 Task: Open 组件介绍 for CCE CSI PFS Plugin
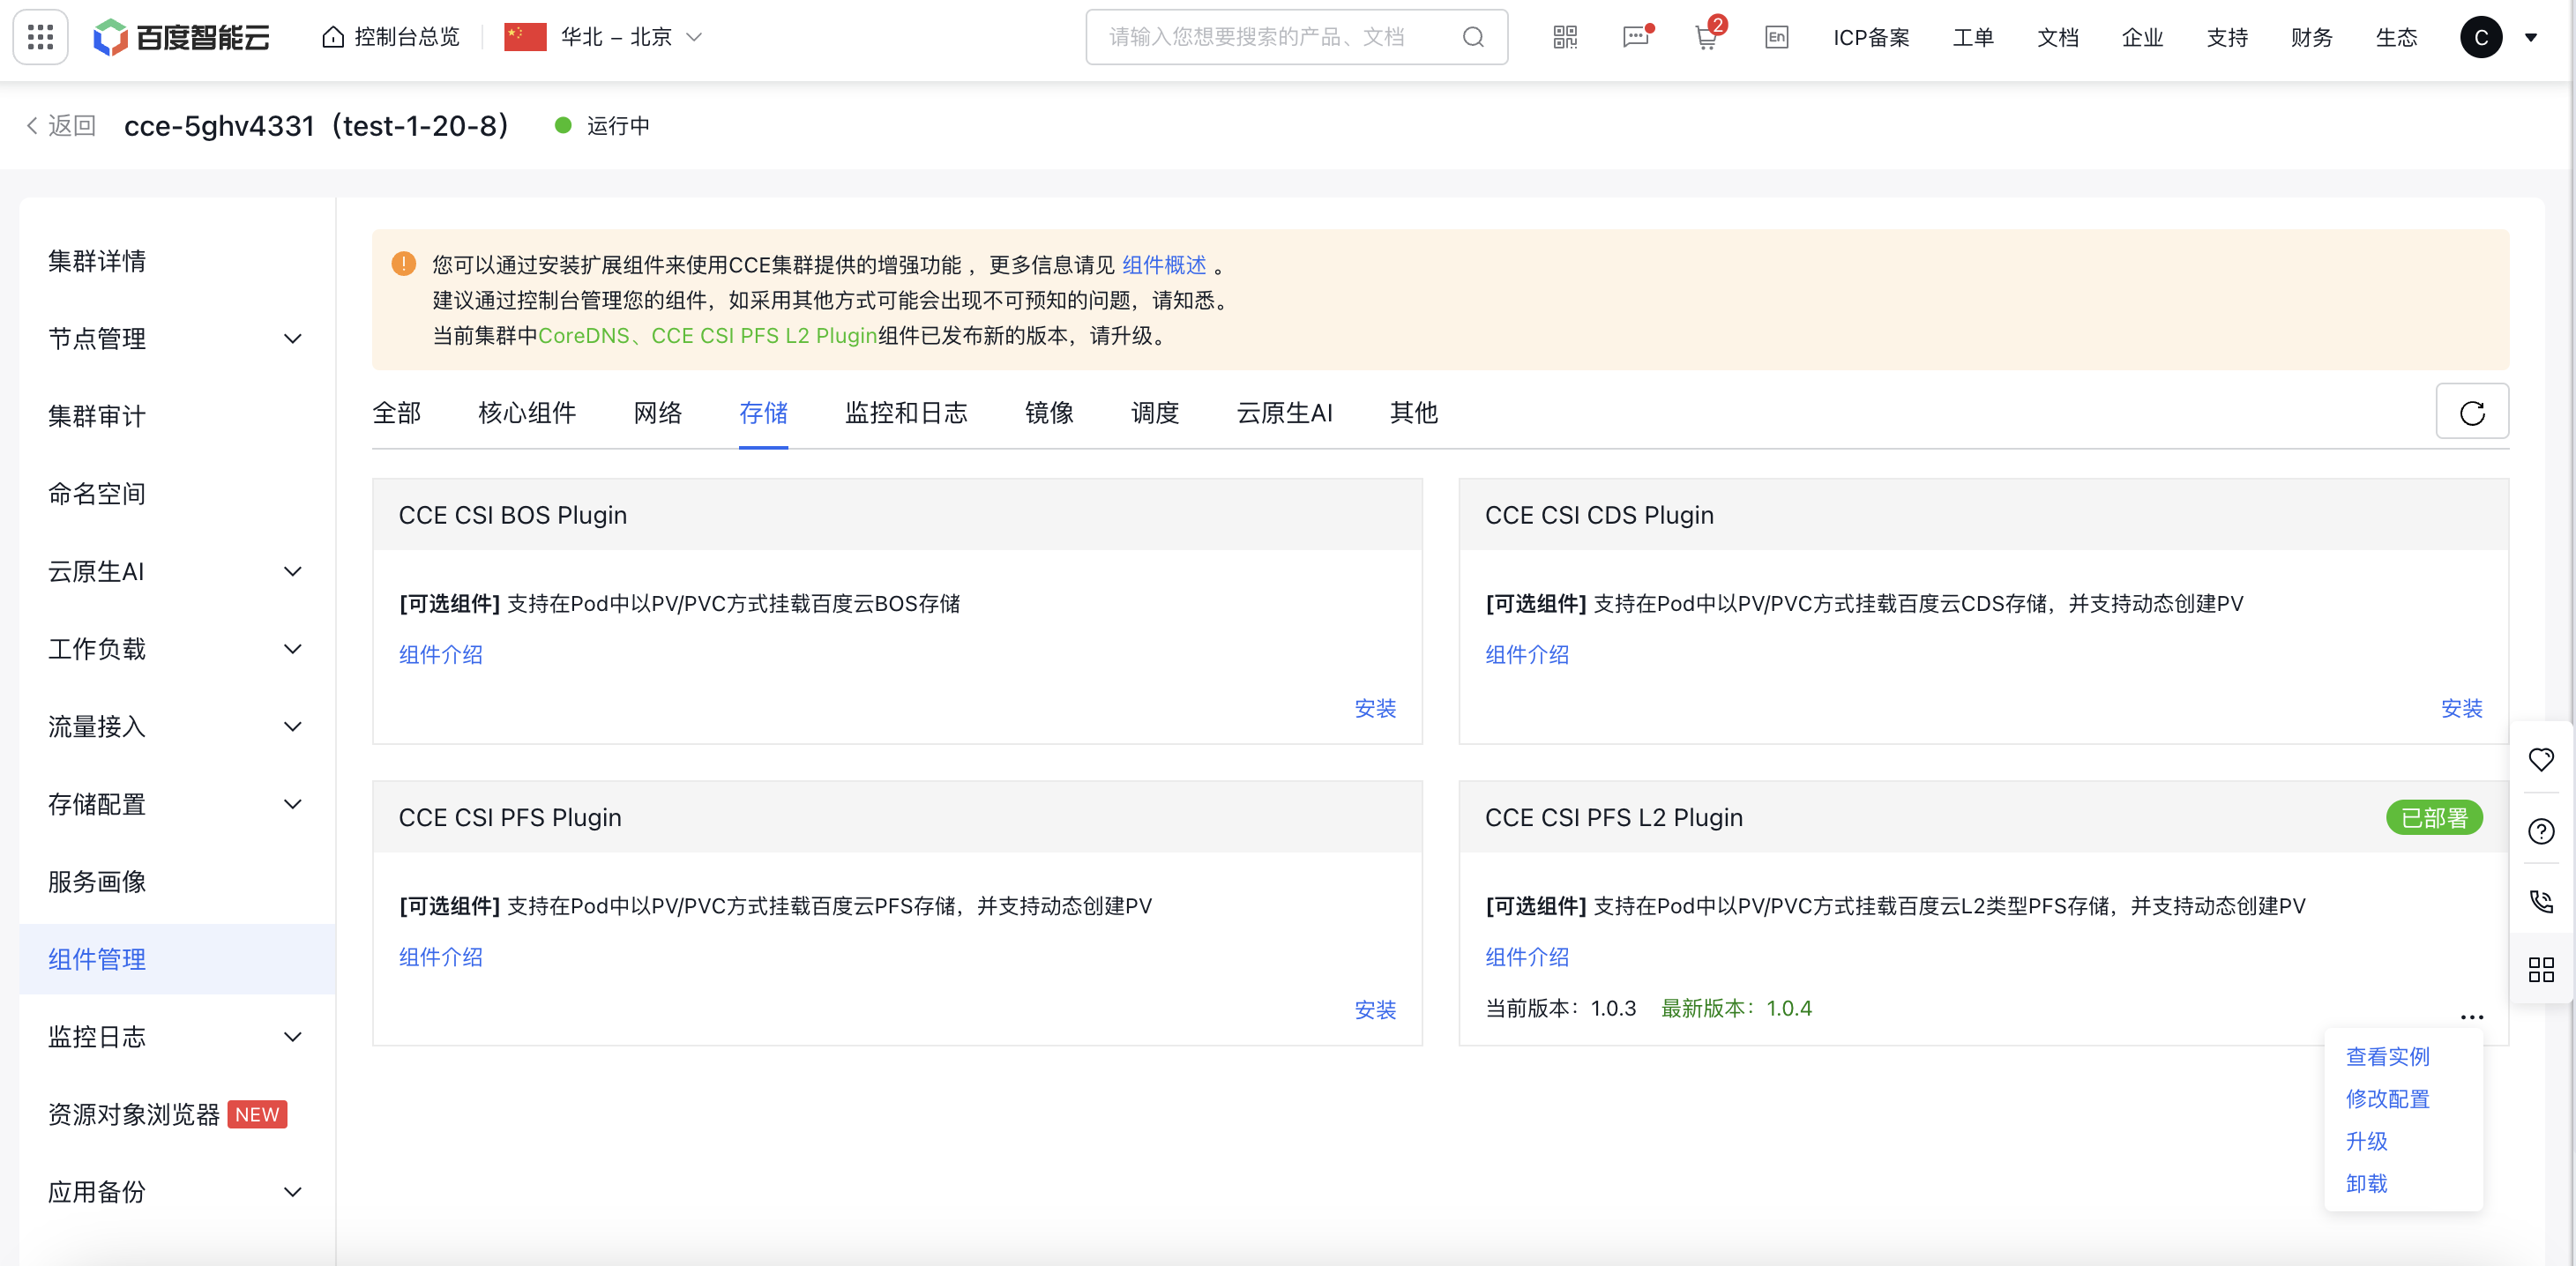441,957
